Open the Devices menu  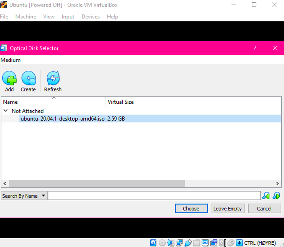pos(91,17)
